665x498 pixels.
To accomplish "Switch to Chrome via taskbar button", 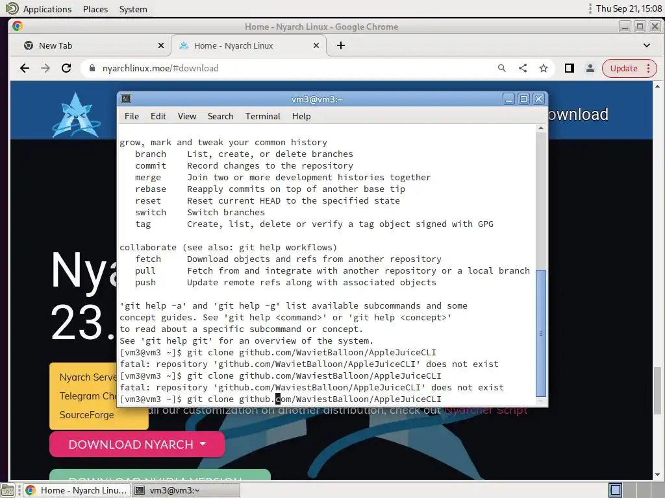I will pos(77,490).
